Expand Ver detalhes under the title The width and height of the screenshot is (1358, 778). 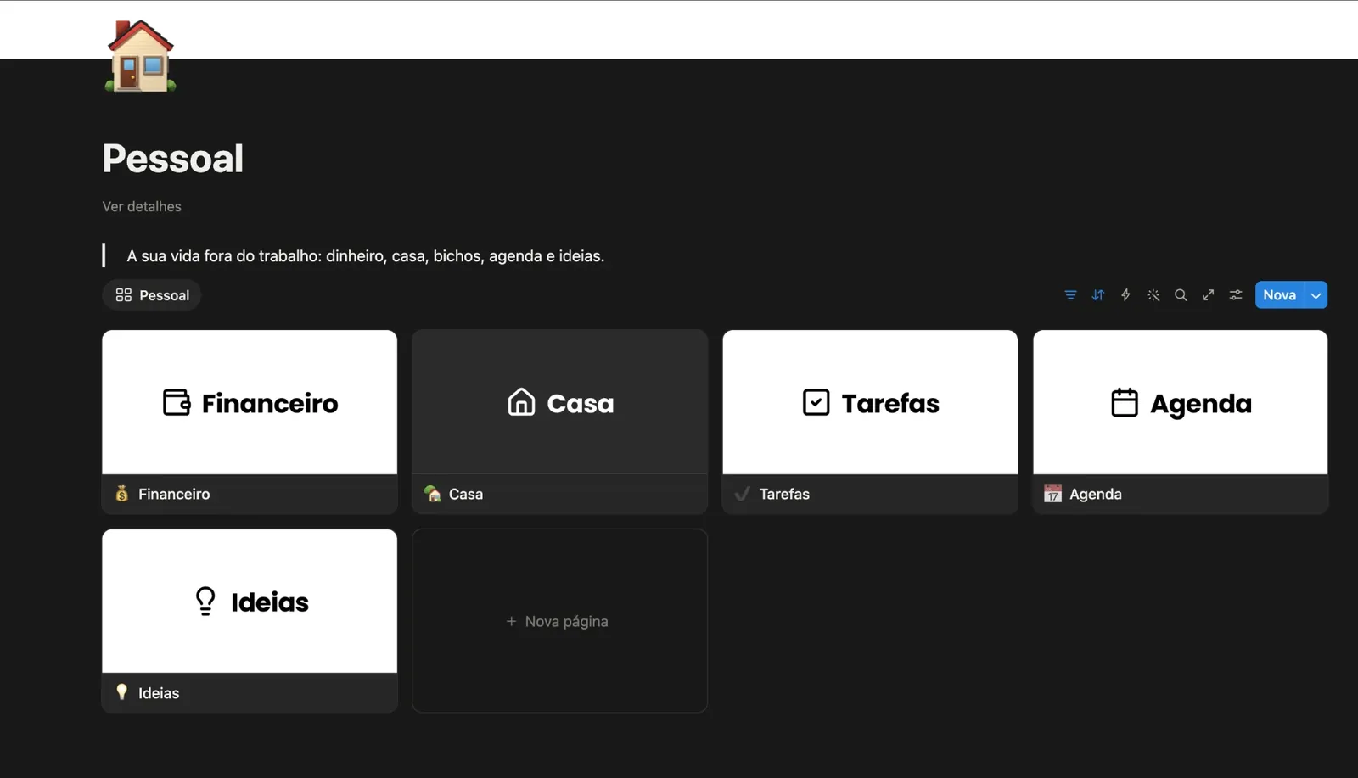pyautogui.click(x=142, y=206)
